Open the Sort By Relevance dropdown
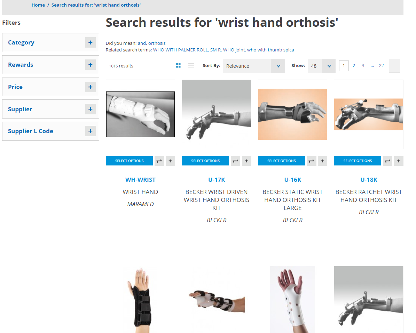This screenshot has width=416, height=333. click(x=254, y=66)
